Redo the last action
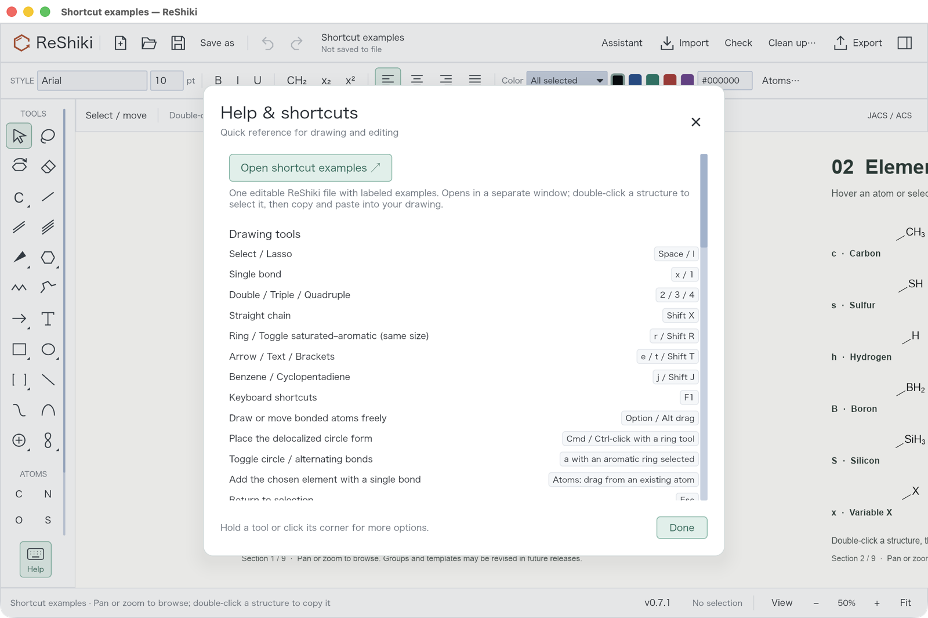The image size is (928, 618). 296,43
